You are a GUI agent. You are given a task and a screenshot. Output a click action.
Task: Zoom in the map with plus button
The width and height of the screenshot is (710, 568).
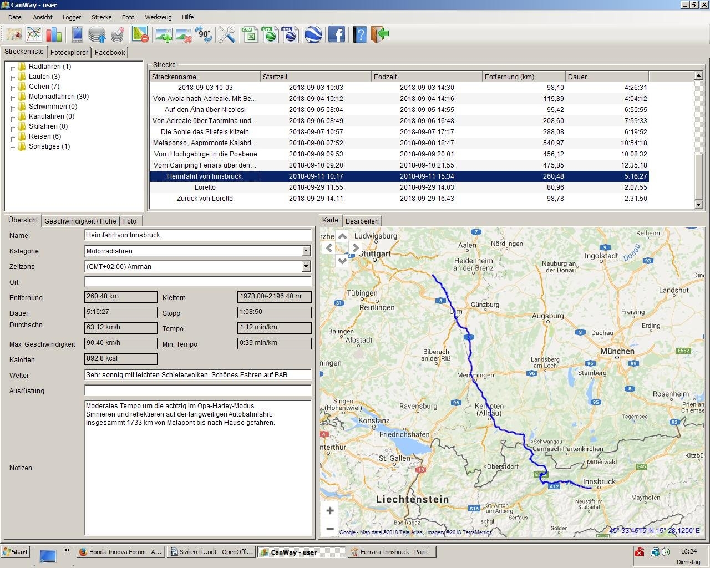330,510
